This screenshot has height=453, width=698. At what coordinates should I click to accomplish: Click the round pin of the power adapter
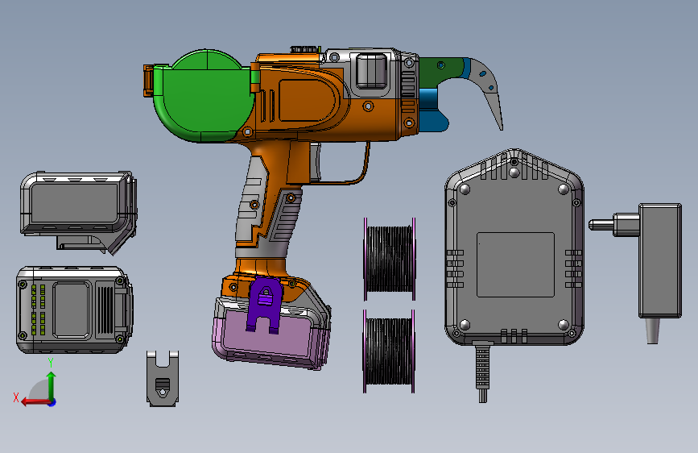(x=602, y=224)
